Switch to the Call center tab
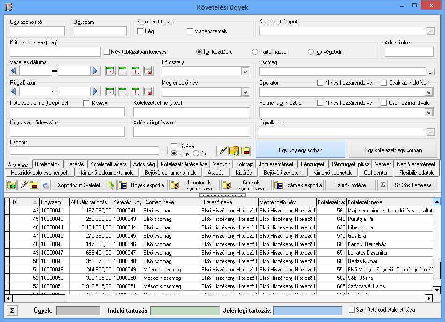This screenshot has width=445, height=322. 376,173
